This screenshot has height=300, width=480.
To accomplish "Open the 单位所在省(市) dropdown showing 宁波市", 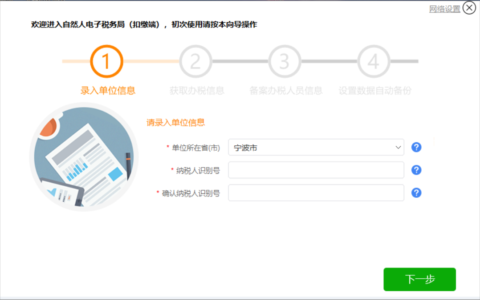I will (316, 147).
